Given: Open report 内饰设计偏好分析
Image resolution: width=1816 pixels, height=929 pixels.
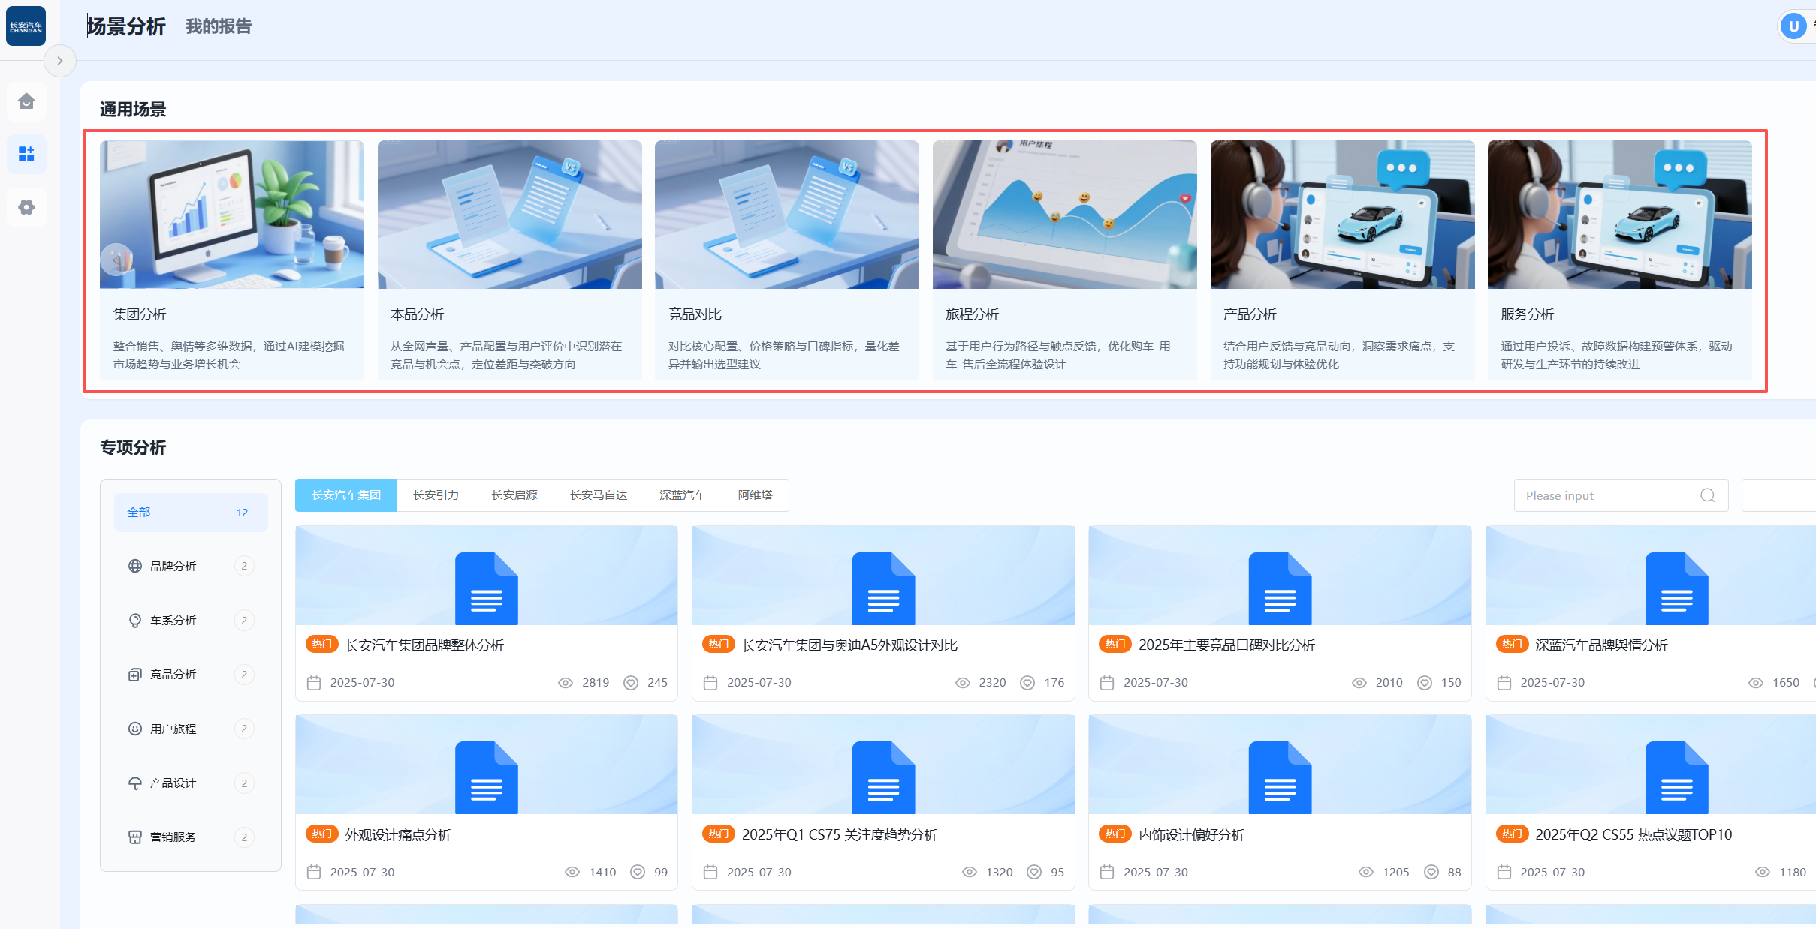Looking at the screenshot, I should (1191, 835).
